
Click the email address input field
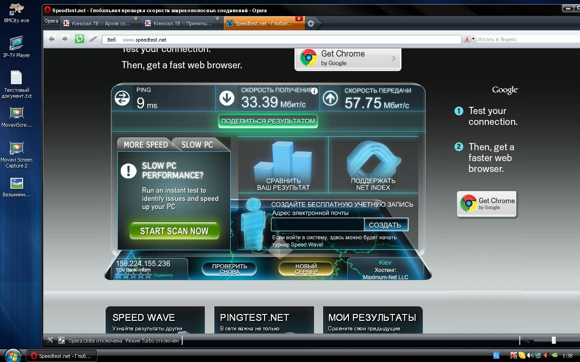[318, 224]
